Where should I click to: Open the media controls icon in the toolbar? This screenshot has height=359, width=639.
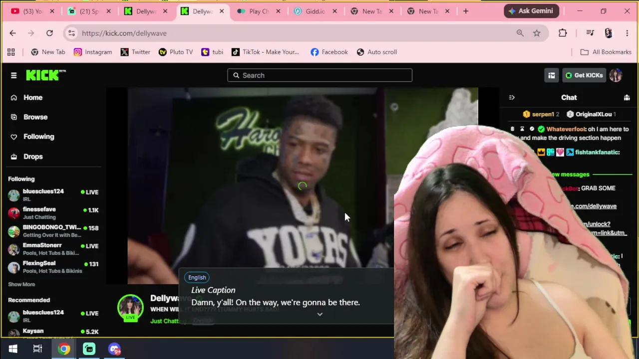[590, 33]
